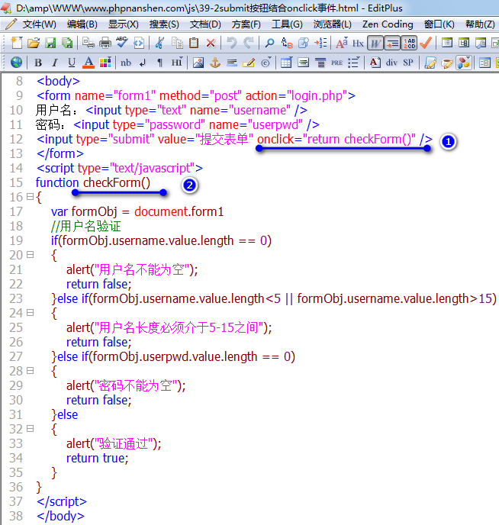Click line number 15 in the gutter
Viewport: 499px width, 525px height.
(16, 182)
